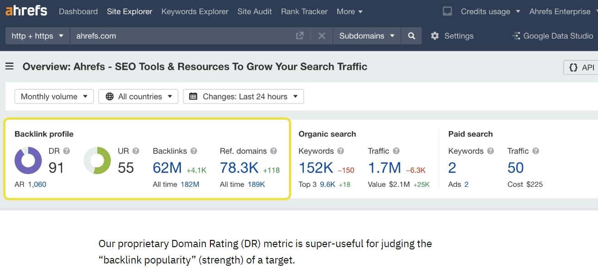The width and height of the screenshot is (598, 268).
Task: Expand the Monthly volume dropdown
Action: point(54,97)
